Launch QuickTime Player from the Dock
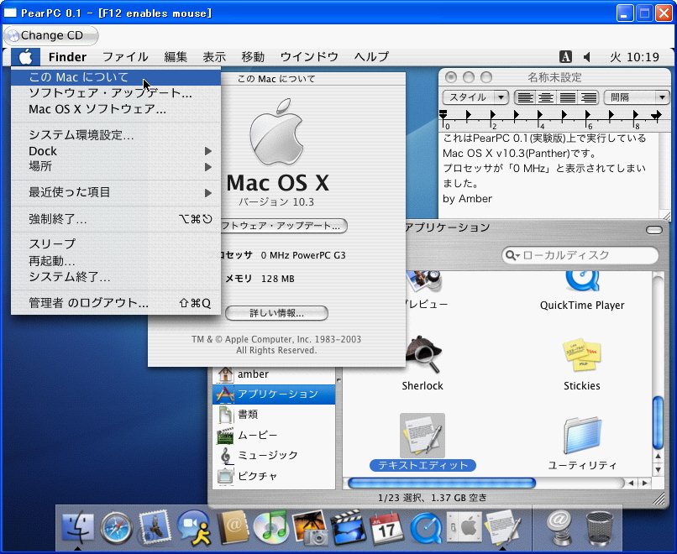The image size is (677, 554). click(x=425, y=528)
